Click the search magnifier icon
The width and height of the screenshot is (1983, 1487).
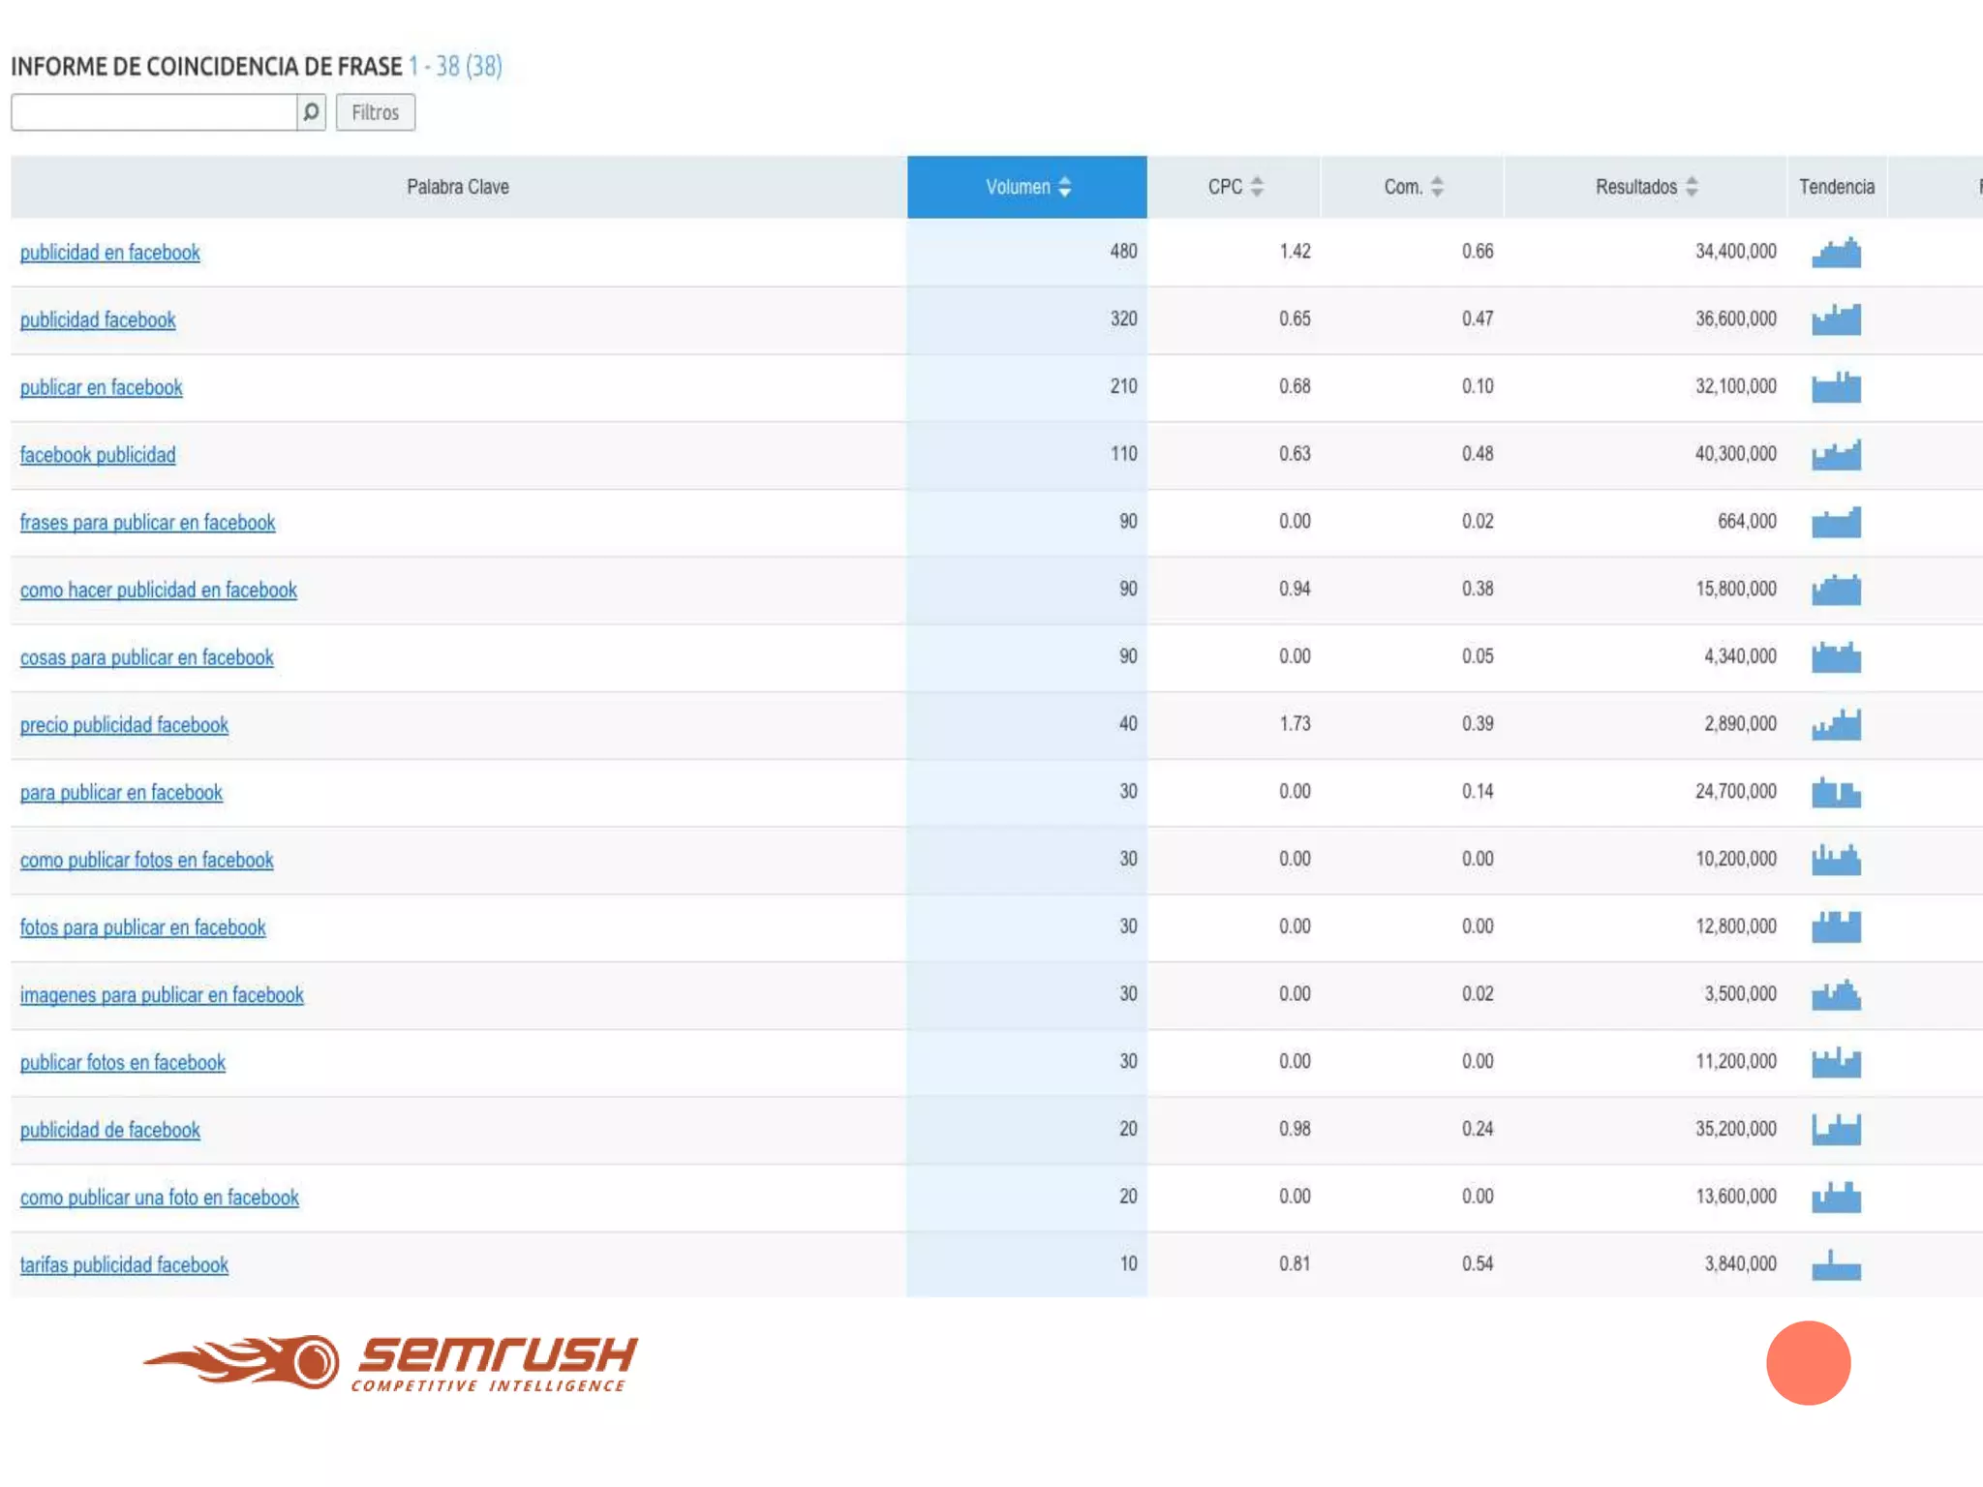click(311, 112)
